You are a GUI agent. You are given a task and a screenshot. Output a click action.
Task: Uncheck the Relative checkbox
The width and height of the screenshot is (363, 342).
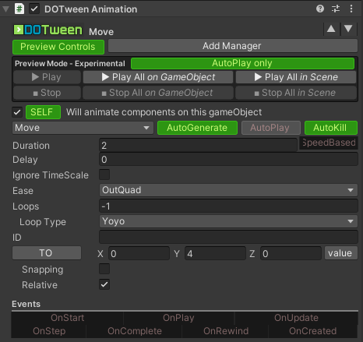[x=104, y=284]
